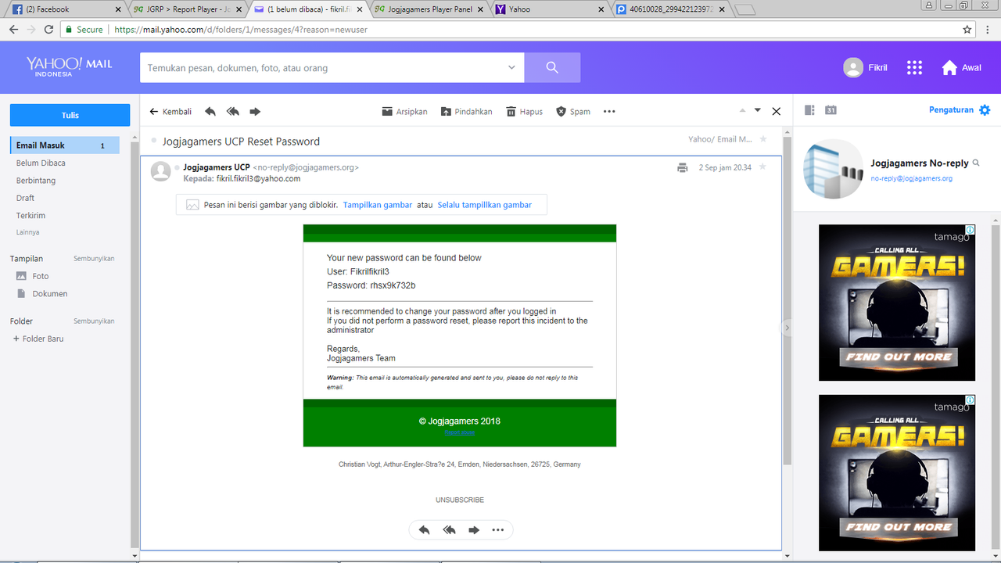Click the Yahoo Mail Indonesia logo
This screenshot has height=563, width=1001.
coord(69,66)
